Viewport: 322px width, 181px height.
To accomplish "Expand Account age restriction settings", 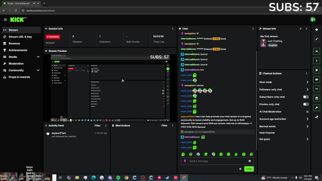I will click(x=307, y=119).
